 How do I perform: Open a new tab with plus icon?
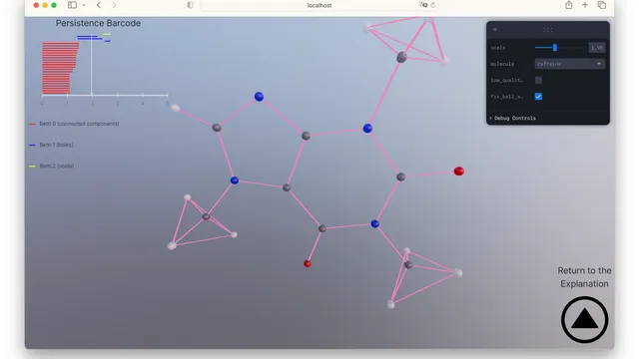(x=585, y=5)
